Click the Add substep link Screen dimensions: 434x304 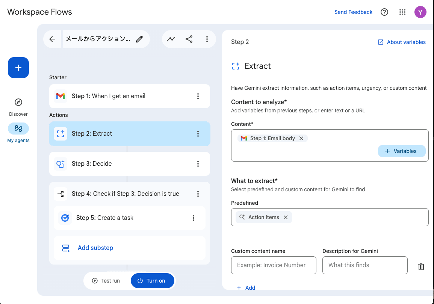[x=95, y=248]
